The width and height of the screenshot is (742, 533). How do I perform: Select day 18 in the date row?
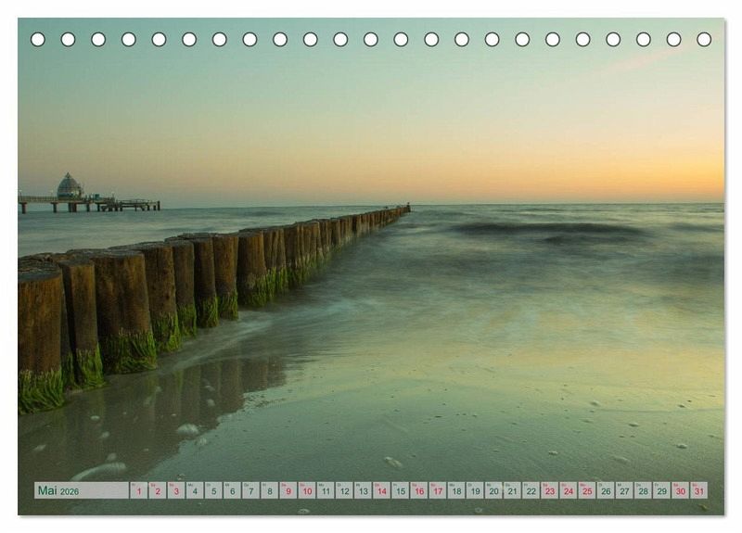click(x=456, y=490)
